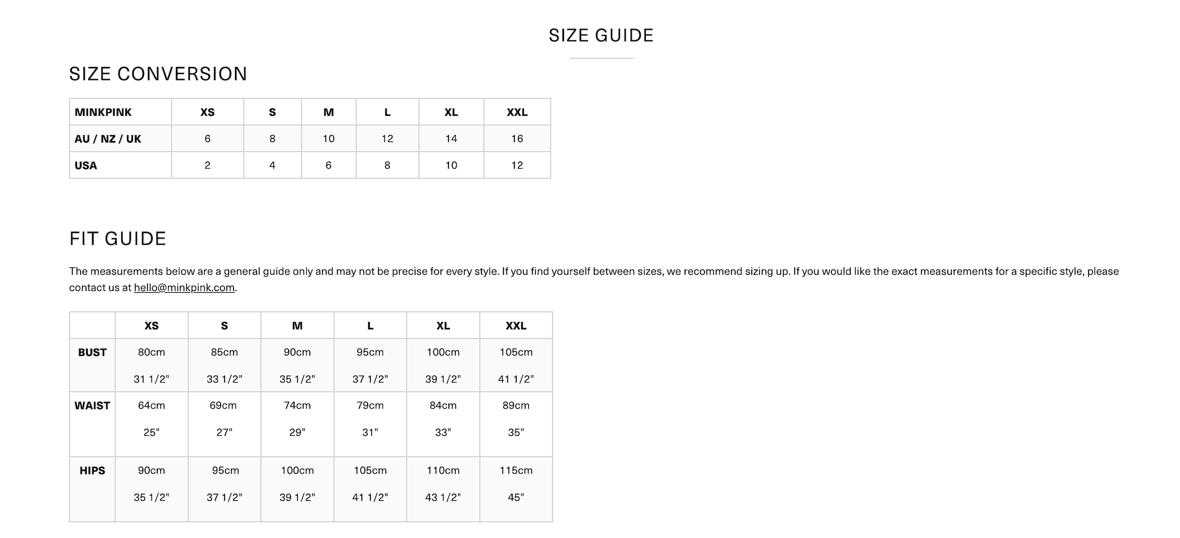Image resolution: width=1180 pixels, height=538 pixels.
Task: Click XXL column header in size conversion table
Action: [x=517, y=112]
